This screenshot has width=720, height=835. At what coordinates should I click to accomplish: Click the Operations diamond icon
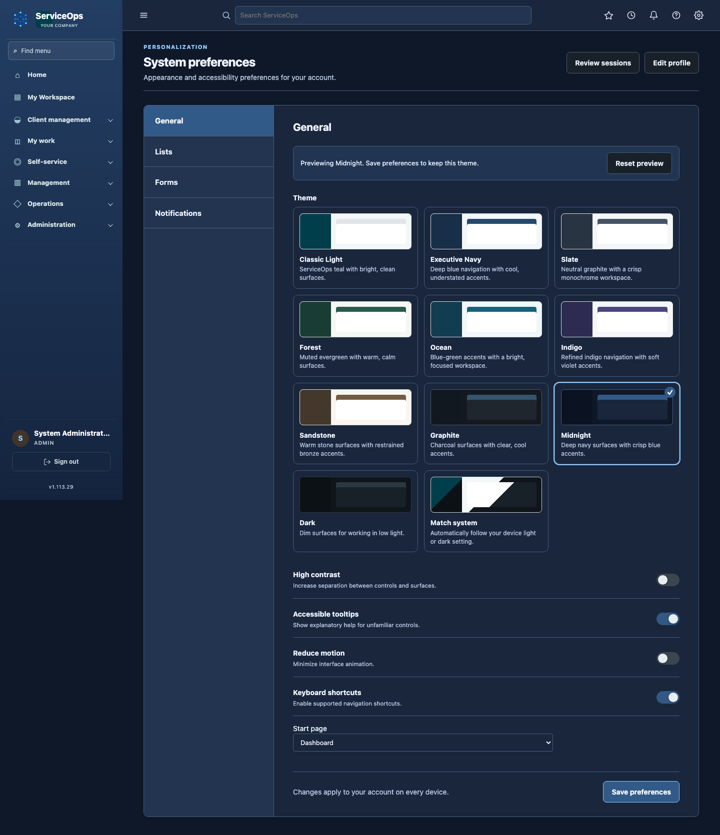click(17, 204)
